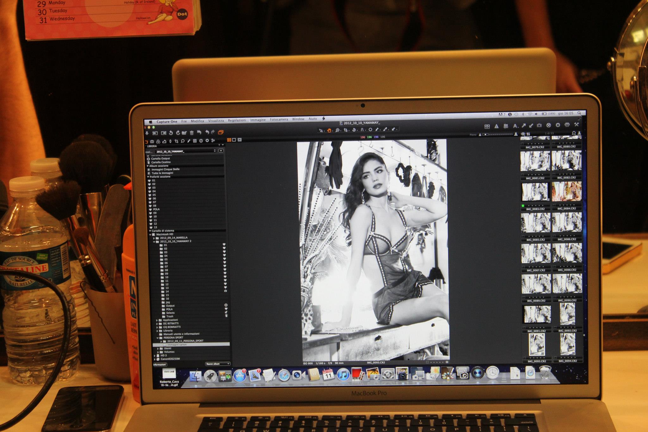648x432 pixels.
Task: Toggle proof margin viewer mode
Action: [x=240, y=139]
